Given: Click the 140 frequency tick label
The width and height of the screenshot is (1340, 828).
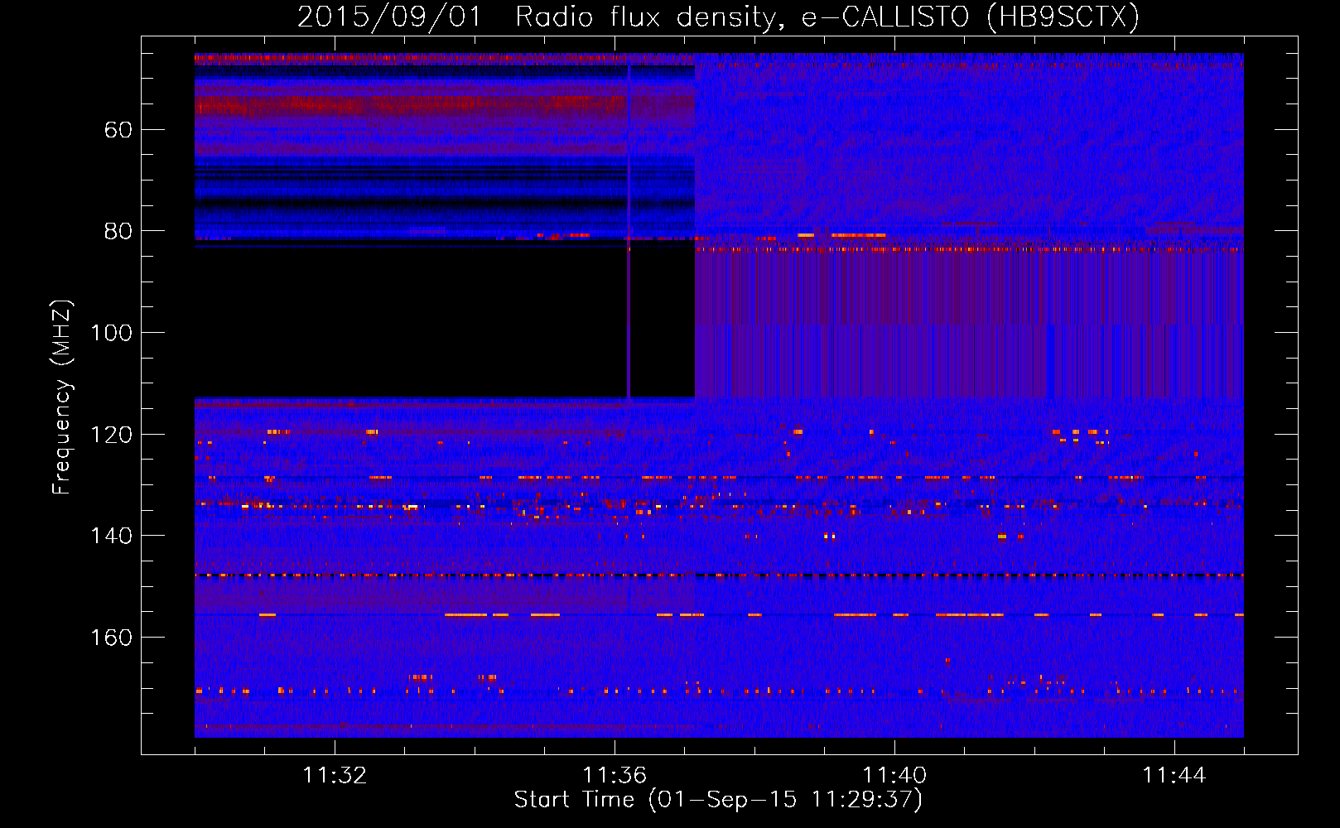Looking at the screenshot, I should point(111,536).
